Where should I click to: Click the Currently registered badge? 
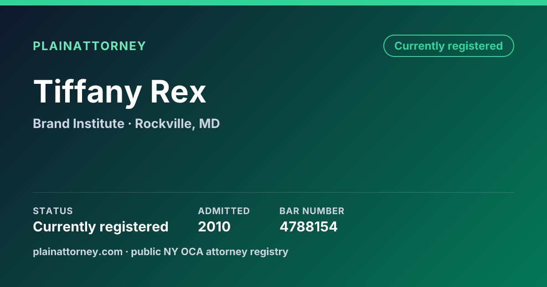(x=449, y=46)
